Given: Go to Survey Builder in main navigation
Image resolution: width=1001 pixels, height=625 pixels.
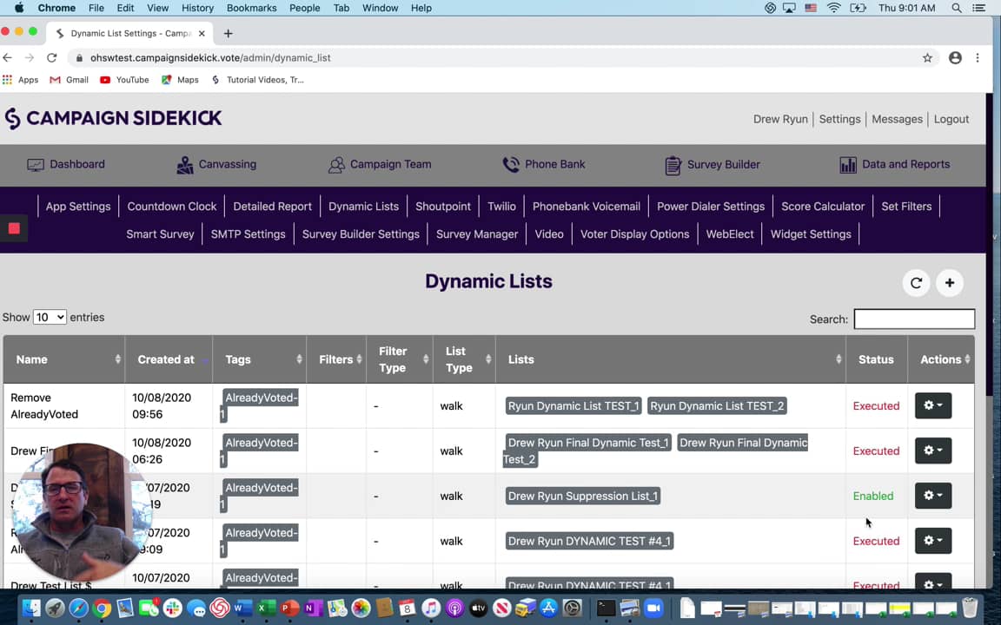Looking at the screenshot, I should click(713, 165).
